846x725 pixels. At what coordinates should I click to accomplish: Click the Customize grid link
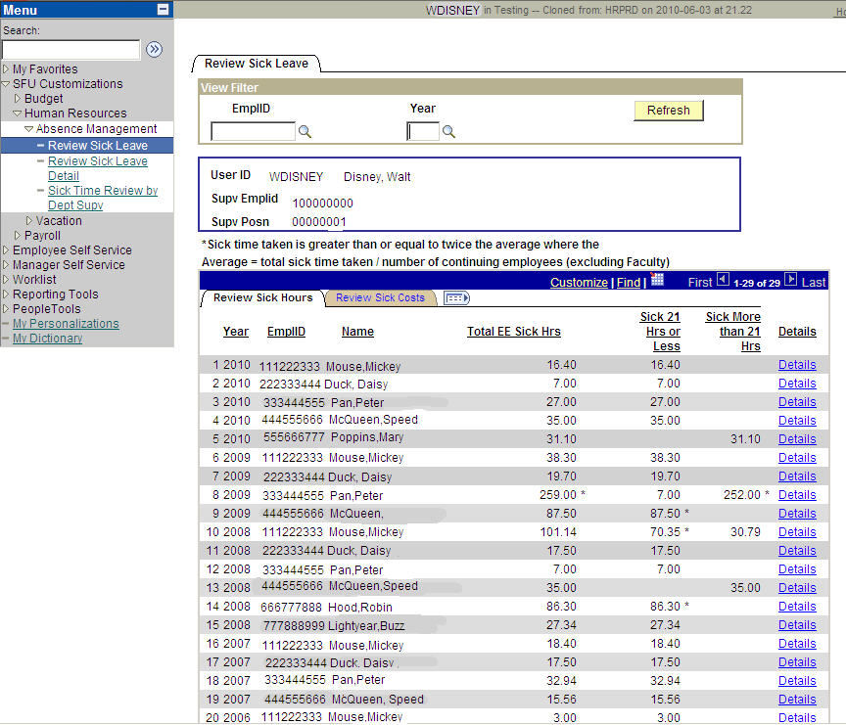click(x=579, y=282)
